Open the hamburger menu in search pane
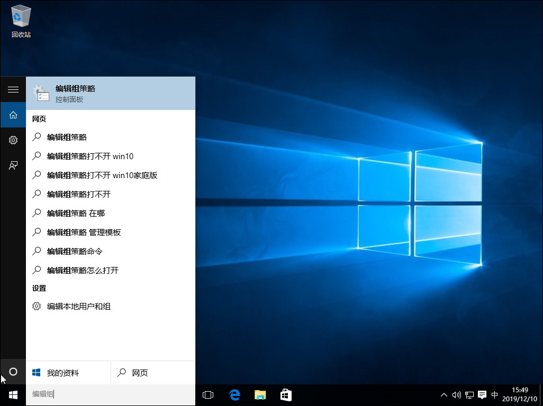543x406 pixels. [13, 89]
